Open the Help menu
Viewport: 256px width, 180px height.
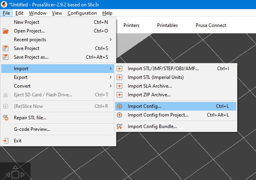(x=107, y=13)
